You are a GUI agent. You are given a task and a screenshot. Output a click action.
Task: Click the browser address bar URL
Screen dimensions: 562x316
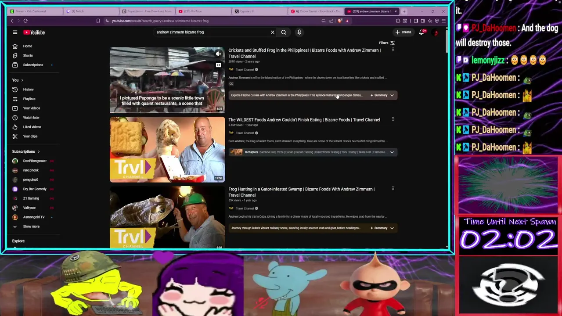tap(160, 21)
